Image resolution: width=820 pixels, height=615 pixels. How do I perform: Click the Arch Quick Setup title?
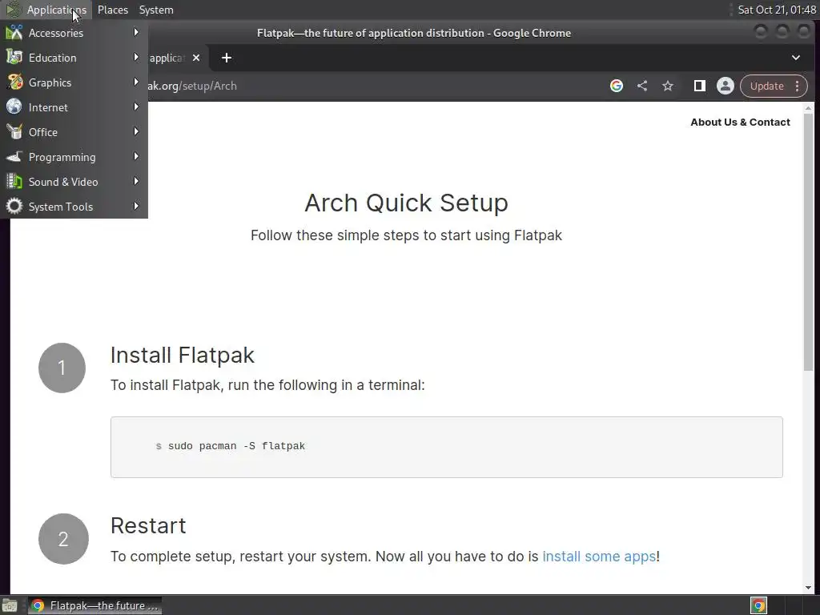click(x=406, y=203)
